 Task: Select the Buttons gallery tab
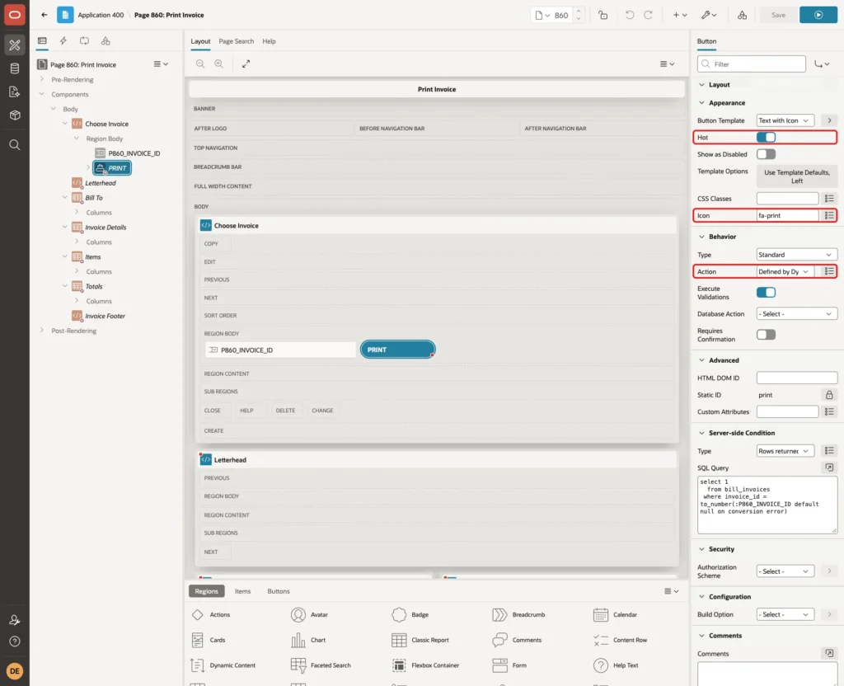coord(279,591)
